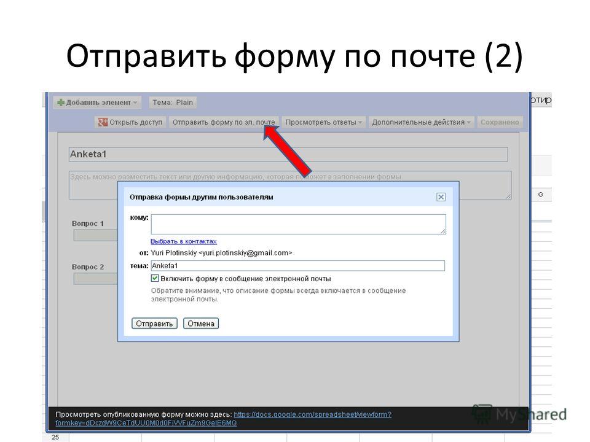The width and height of the screenshot is (590, 442).
Task: Open Дополнительные действия dropdown
Action: pyautogui.click(x=421, y=122)
